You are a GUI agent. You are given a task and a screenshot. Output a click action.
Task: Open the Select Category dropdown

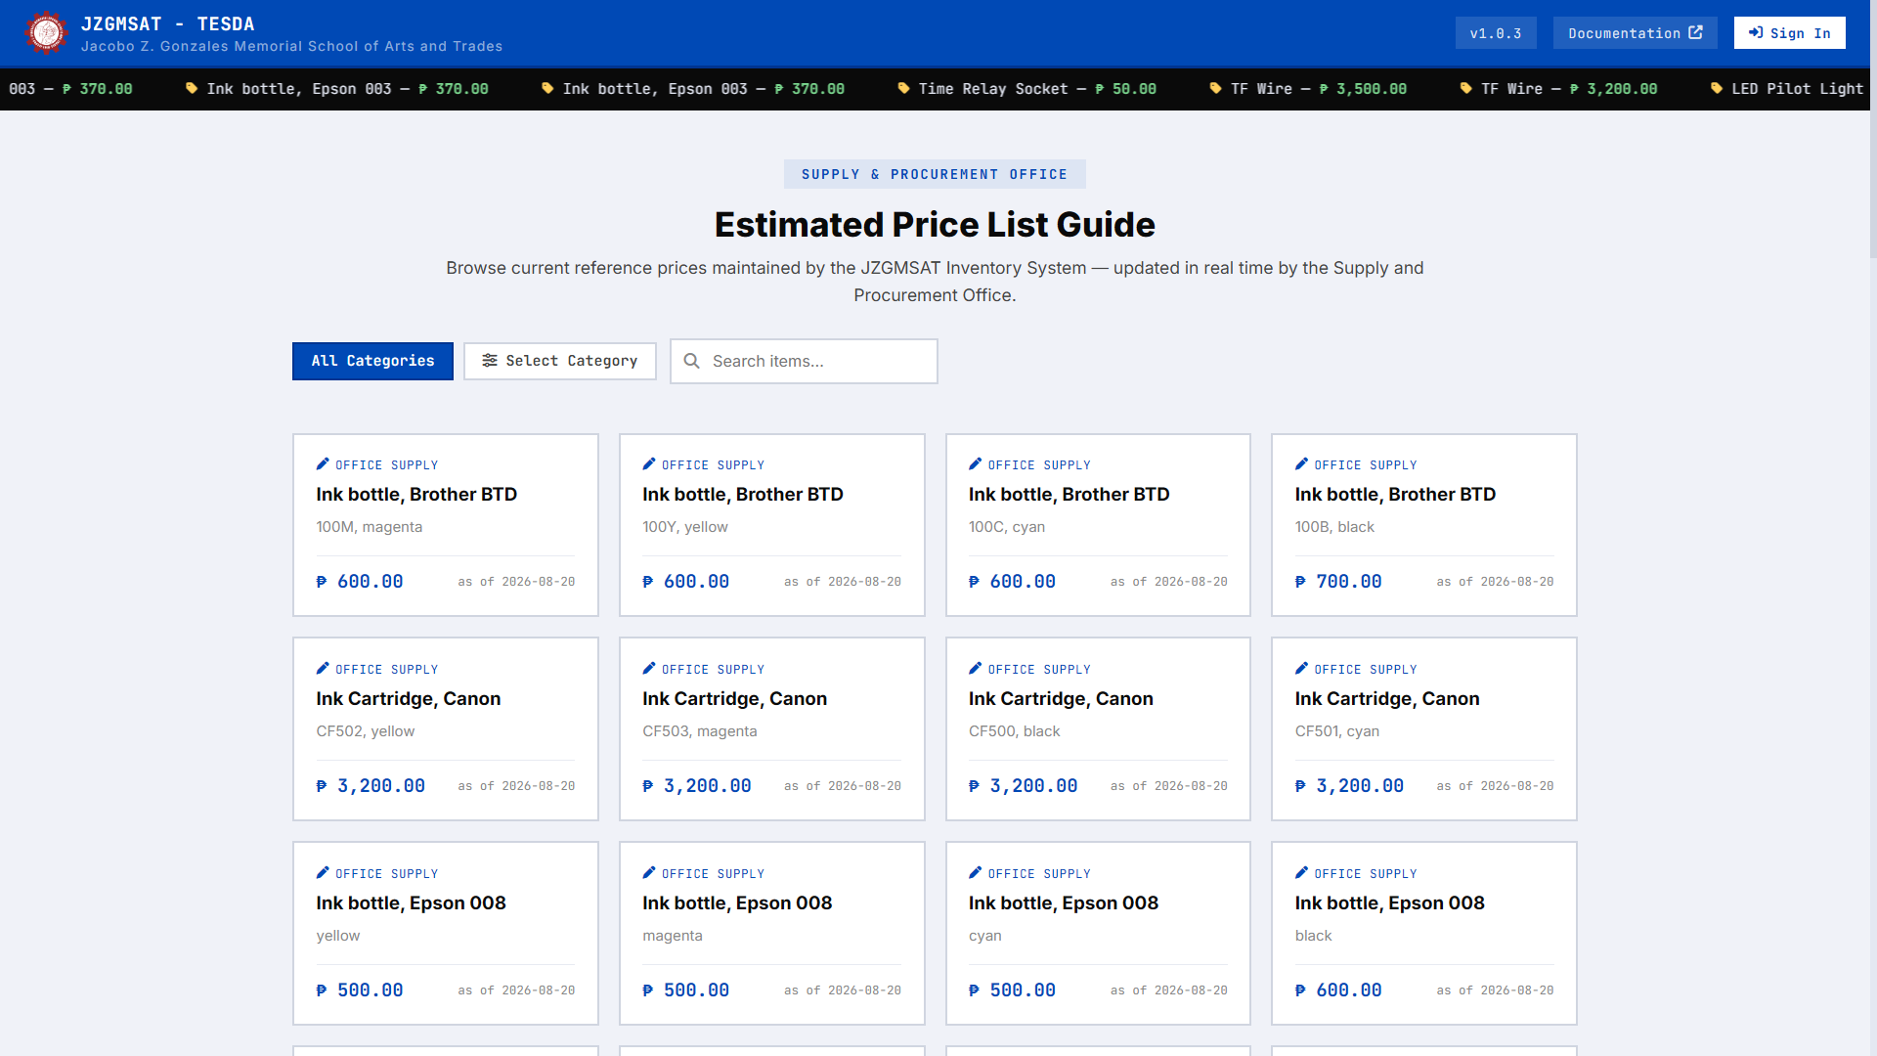click(560, 361)
